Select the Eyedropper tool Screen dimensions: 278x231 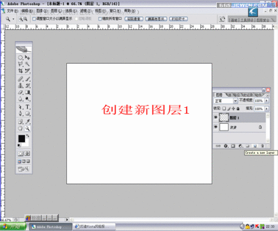(x=28, y=122)
